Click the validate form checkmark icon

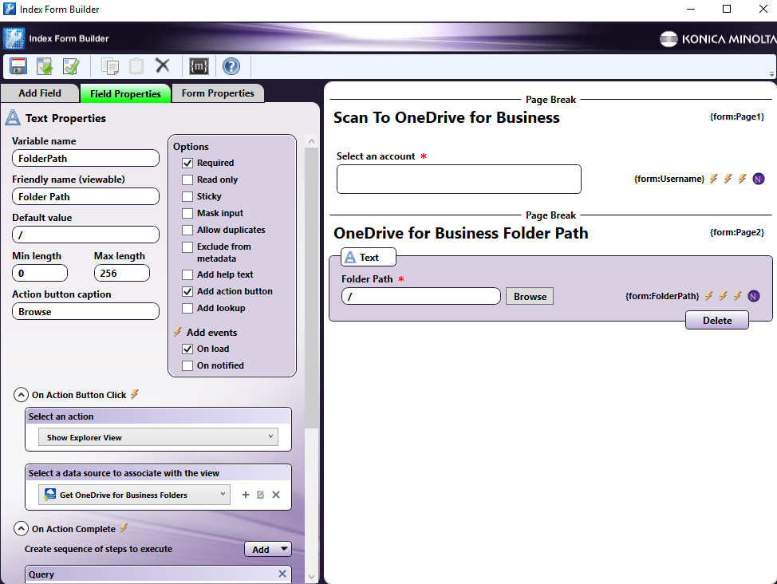pyautogui.click(x=71, y=66)
